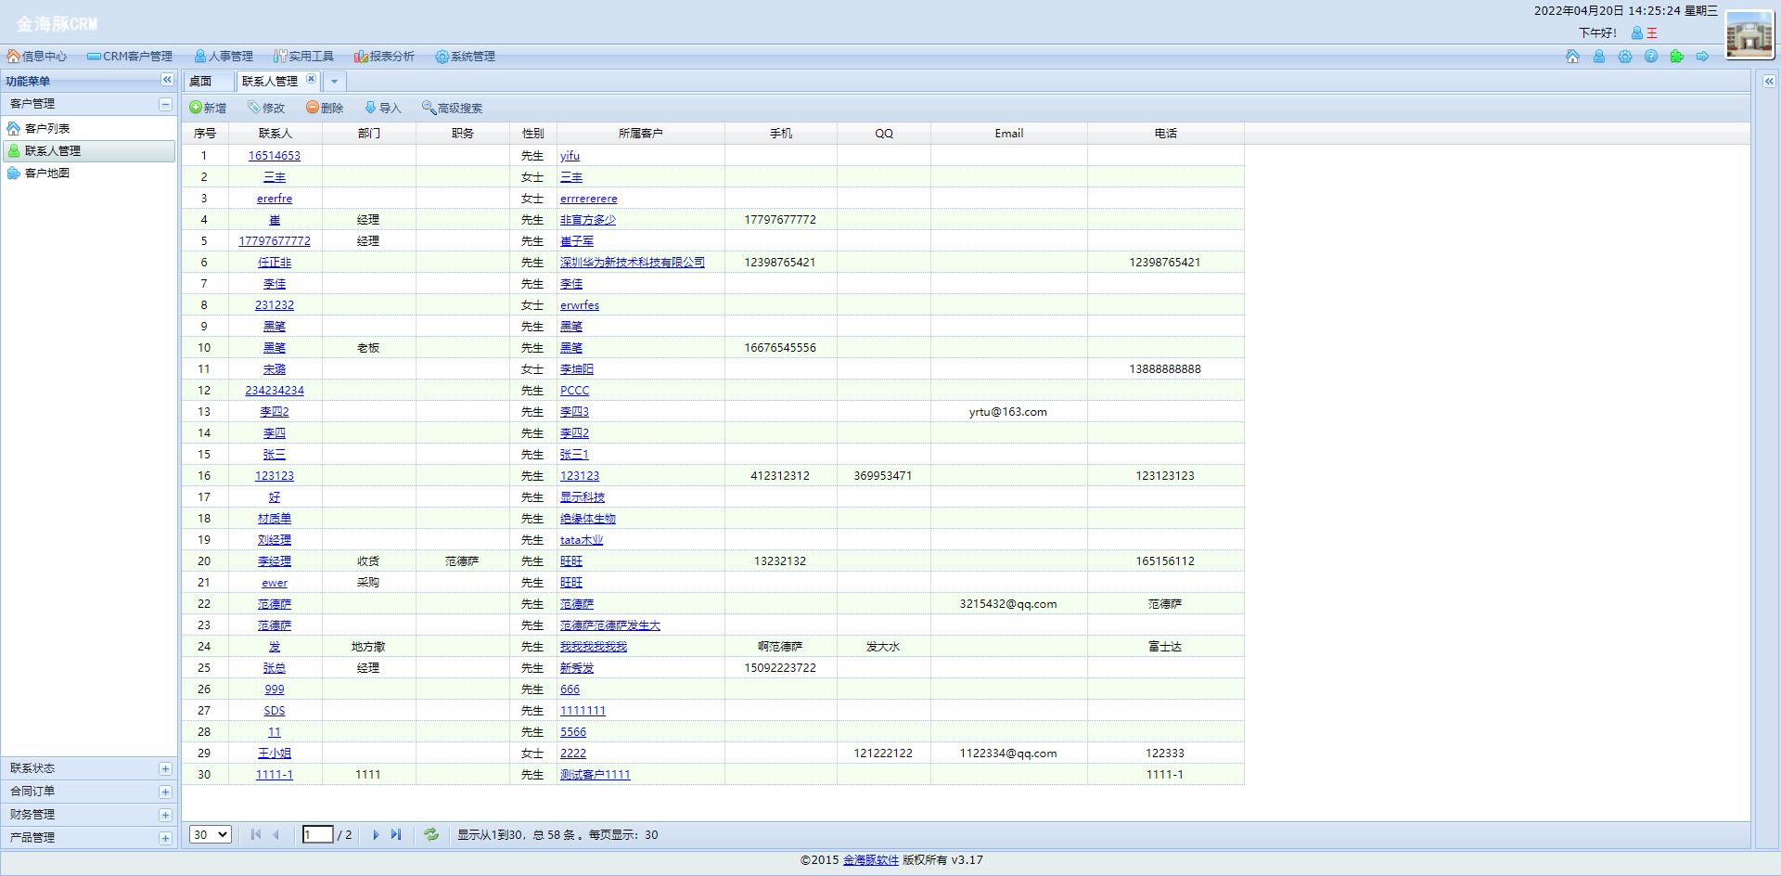The height and width of the screenshot is (876, 1781).
Task: Close the 联系人管理 tab
Action: click(311, 80)
